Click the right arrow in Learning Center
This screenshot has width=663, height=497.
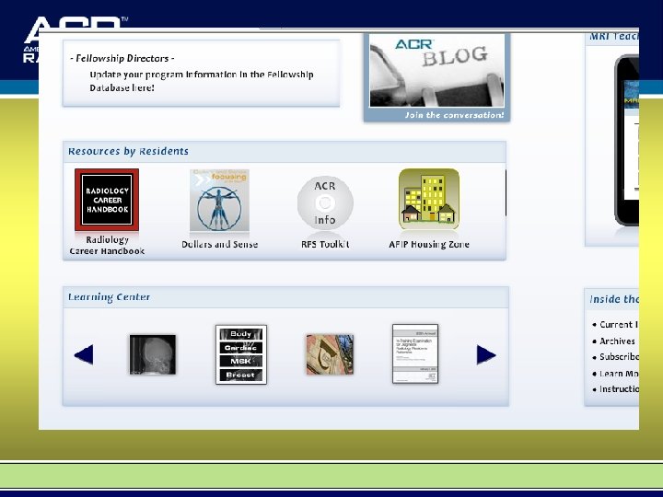point(486,354)
